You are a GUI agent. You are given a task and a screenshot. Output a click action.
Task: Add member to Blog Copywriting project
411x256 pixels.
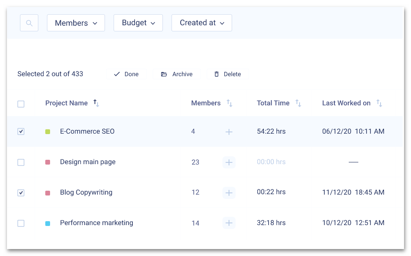229,192
